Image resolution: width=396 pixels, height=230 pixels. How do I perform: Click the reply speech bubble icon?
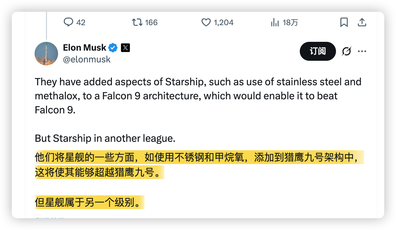(68, 22)
